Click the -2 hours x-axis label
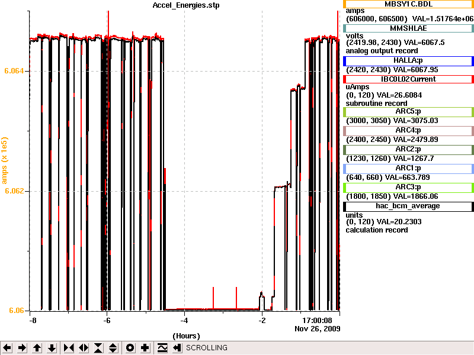 (x=262, y=320)
